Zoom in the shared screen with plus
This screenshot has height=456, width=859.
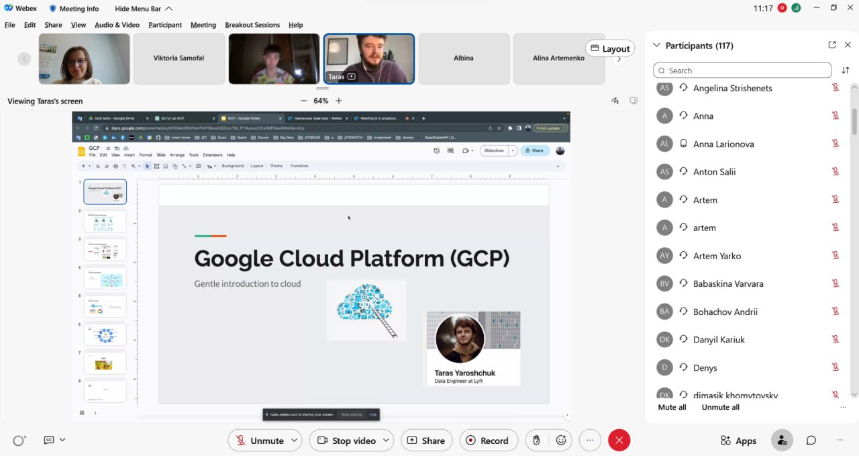click(339, 101)
